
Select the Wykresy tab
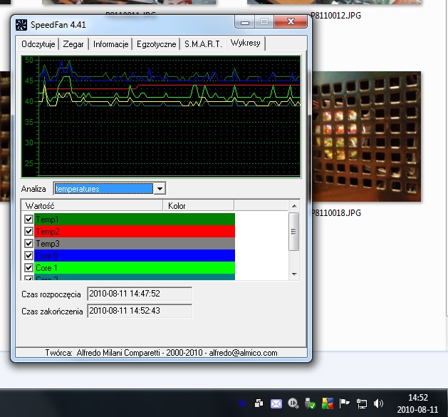coord(246,43)
